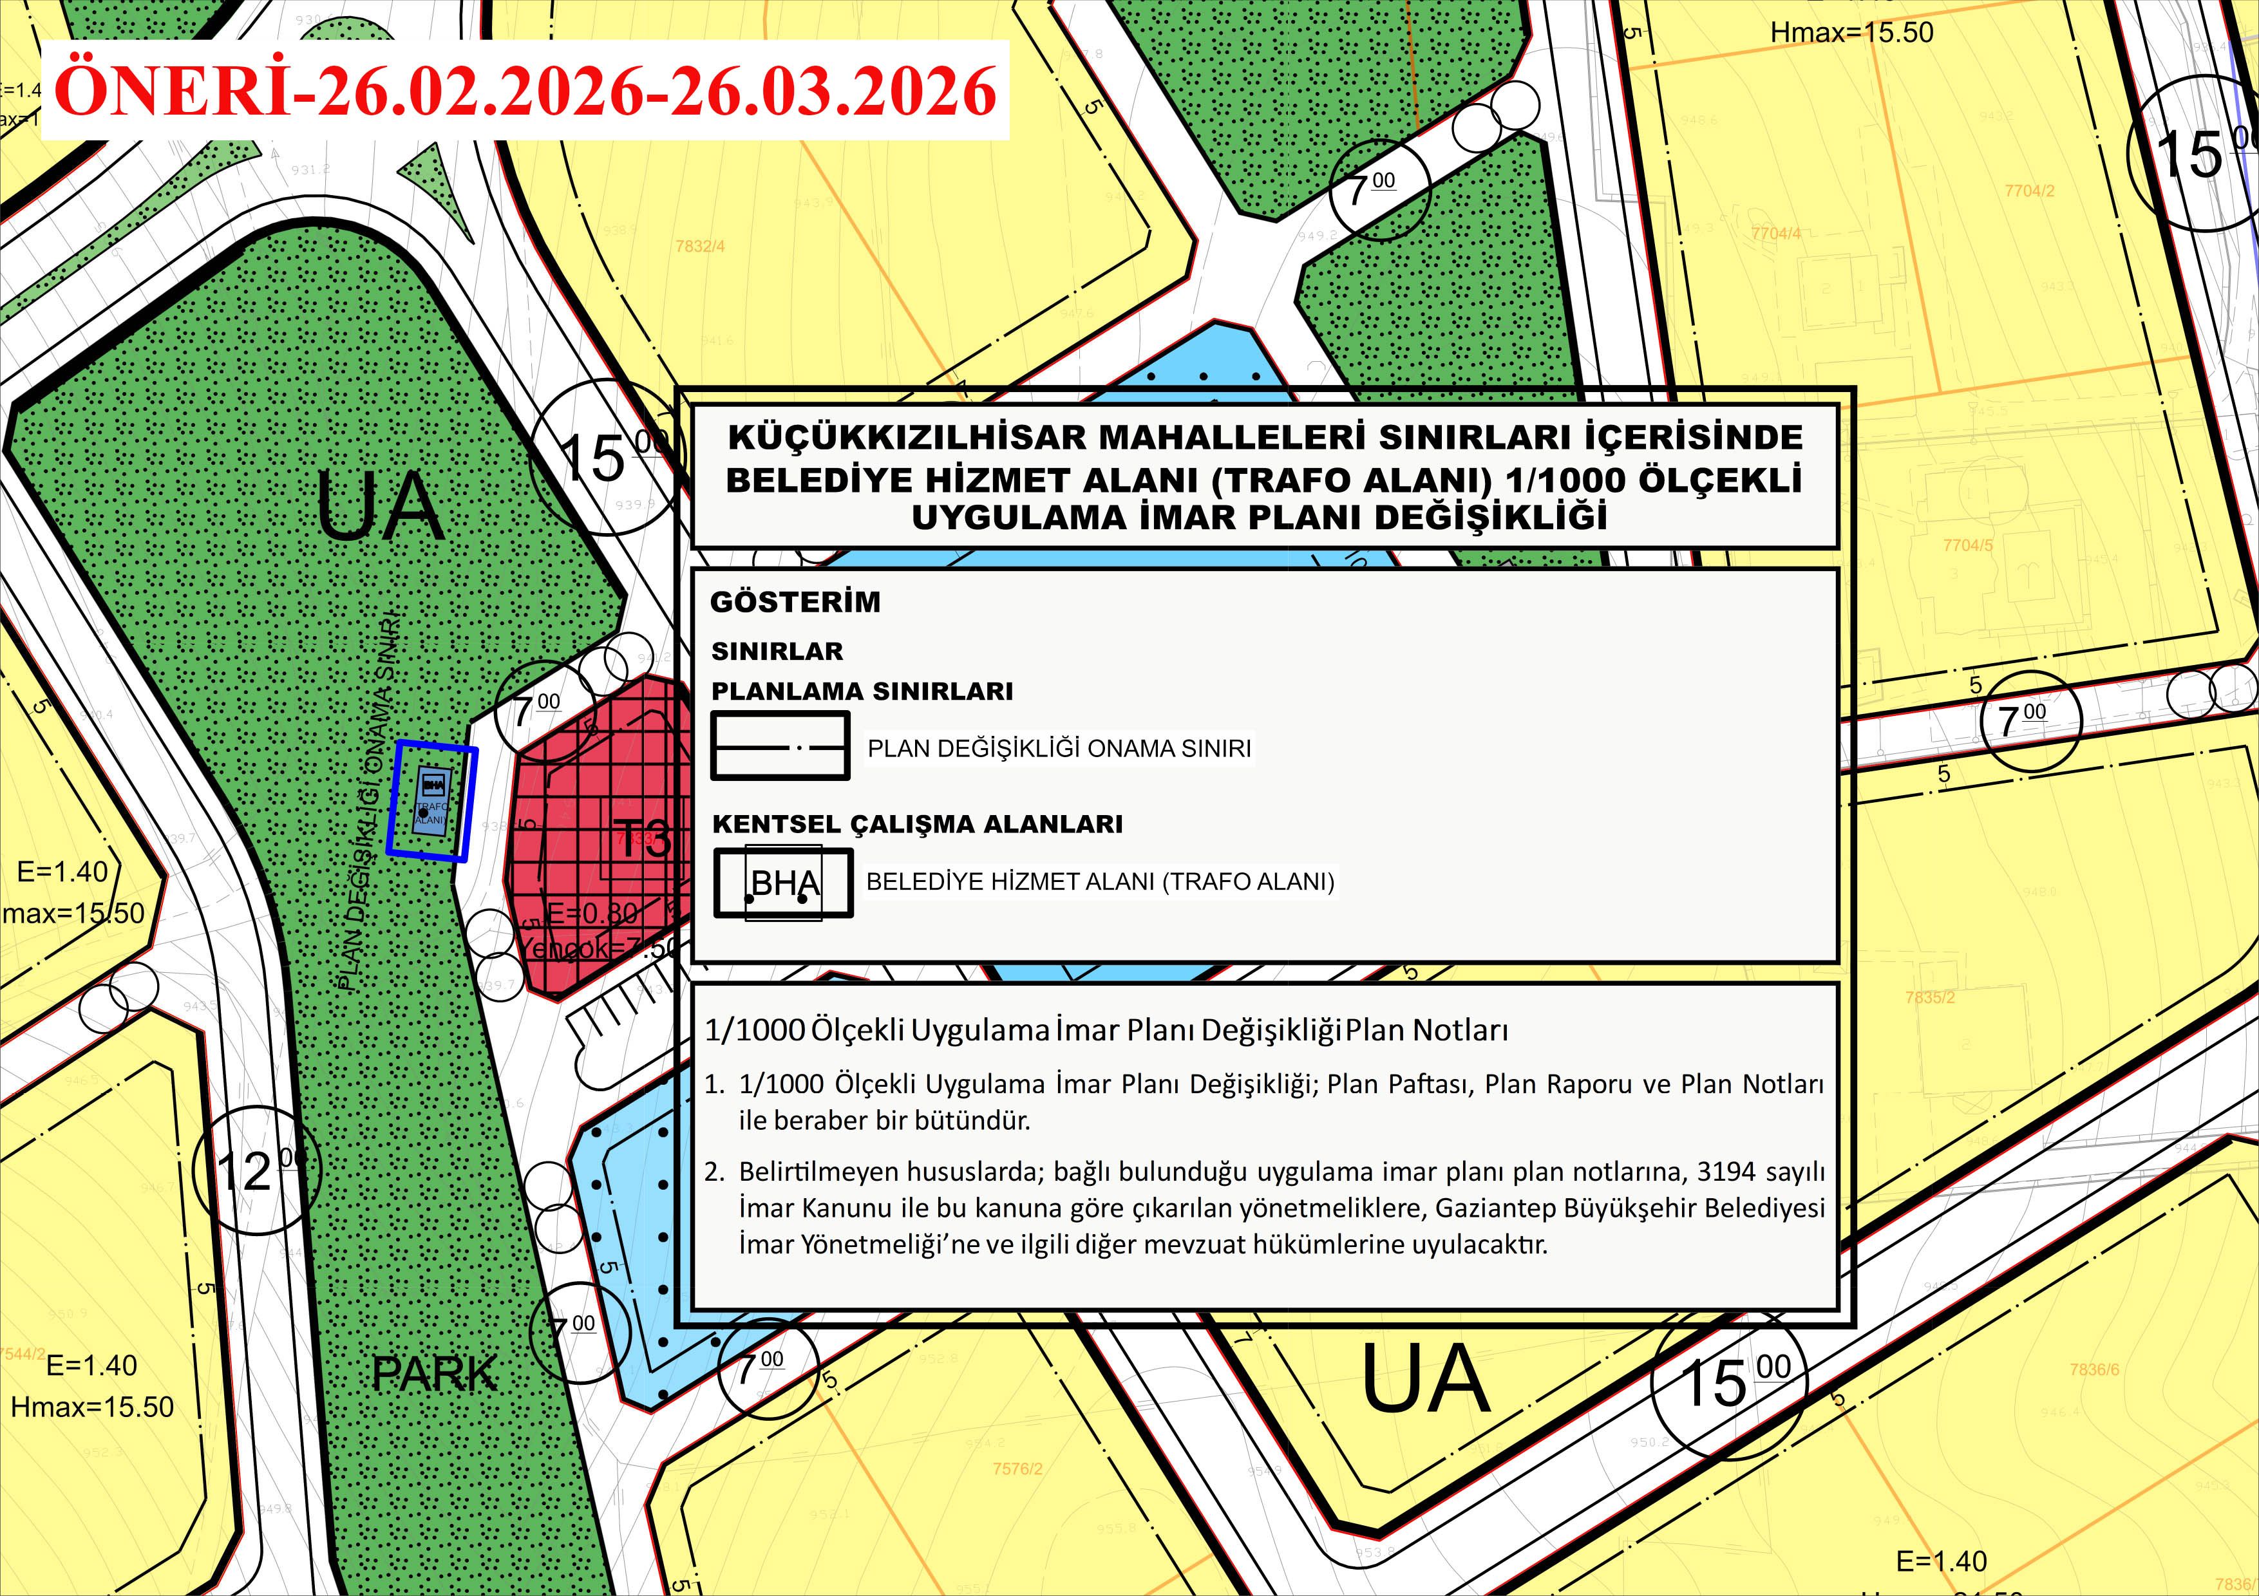Screen dimensions: 2259x1596
Task: Click the PLAN DEĞİŞİKLİĞİ ONAMA SINIRI legend label
Action: click(1059, 748)
